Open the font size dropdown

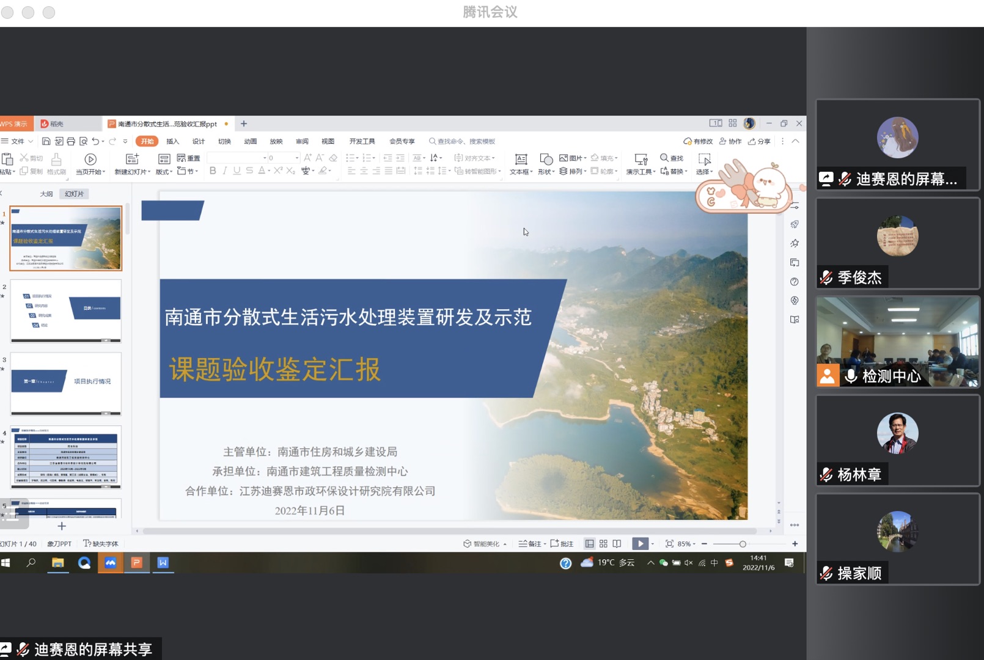[x=297, y=158]
